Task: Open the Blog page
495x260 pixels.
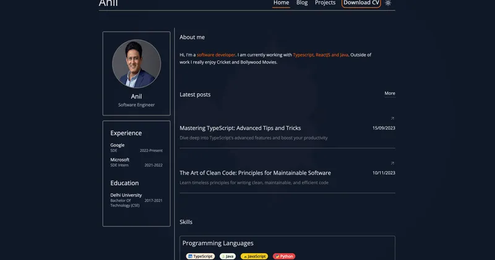Action: pos(302,3)
